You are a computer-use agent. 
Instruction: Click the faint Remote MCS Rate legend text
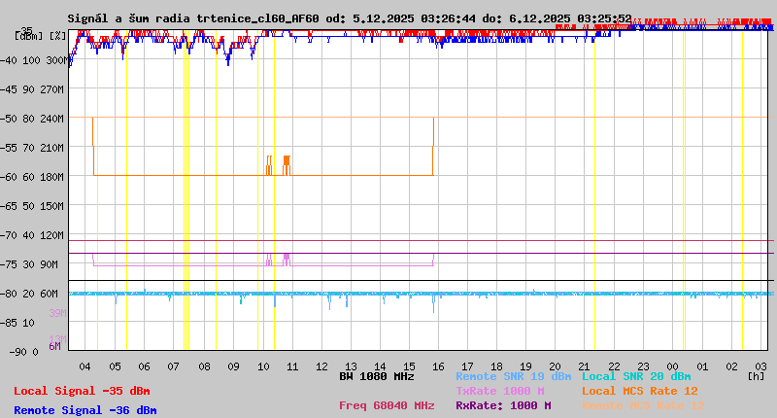[x=643, y=405]
